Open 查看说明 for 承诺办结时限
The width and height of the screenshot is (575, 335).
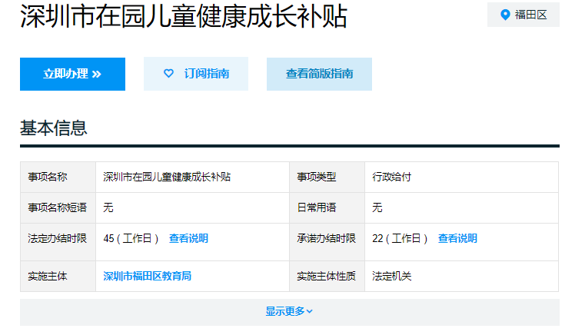point(457,239)
